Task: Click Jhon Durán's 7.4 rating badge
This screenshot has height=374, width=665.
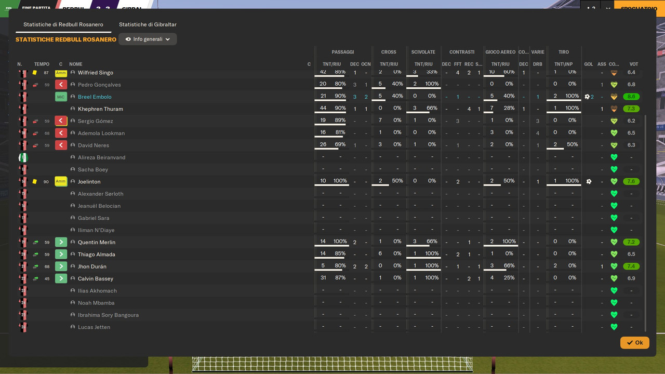Action: 631,266
